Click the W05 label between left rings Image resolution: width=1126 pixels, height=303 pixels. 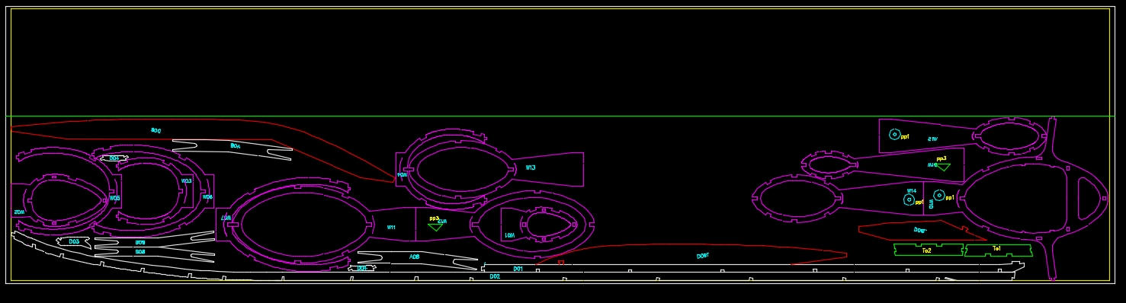tap(114, 199)
